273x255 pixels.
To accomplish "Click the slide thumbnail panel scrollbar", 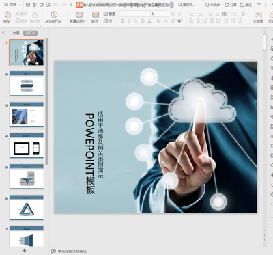I will pos(46,101).
